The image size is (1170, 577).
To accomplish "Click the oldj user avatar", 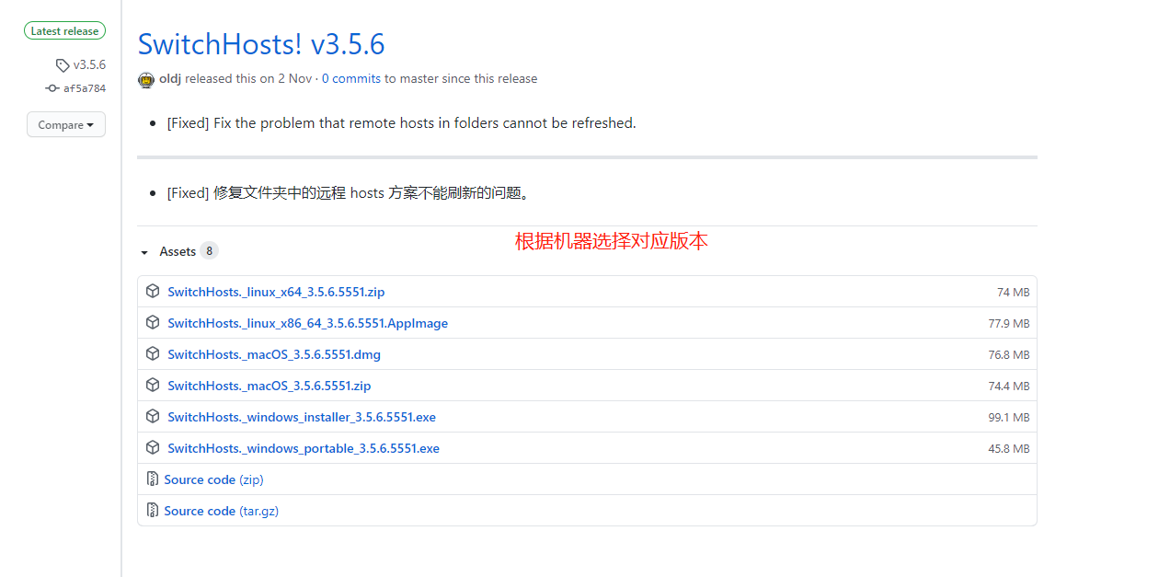I will (x=146, y=79).
